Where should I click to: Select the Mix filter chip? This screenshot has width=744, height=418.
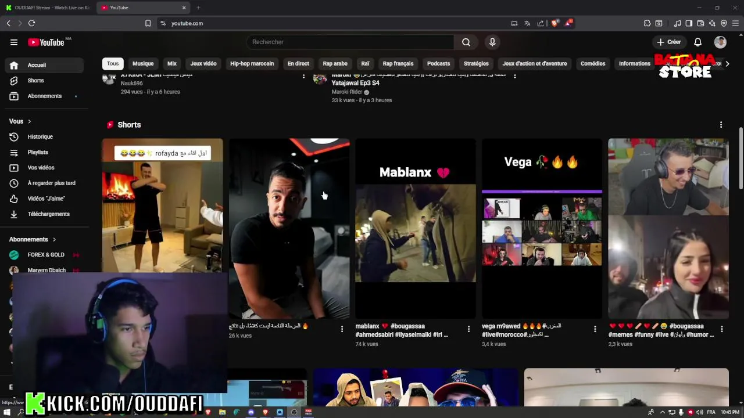(172, 63)
